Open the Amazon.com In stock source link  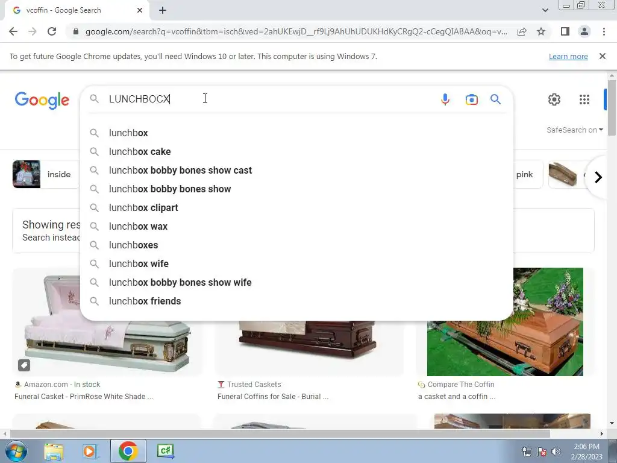[x=57, y=384]
